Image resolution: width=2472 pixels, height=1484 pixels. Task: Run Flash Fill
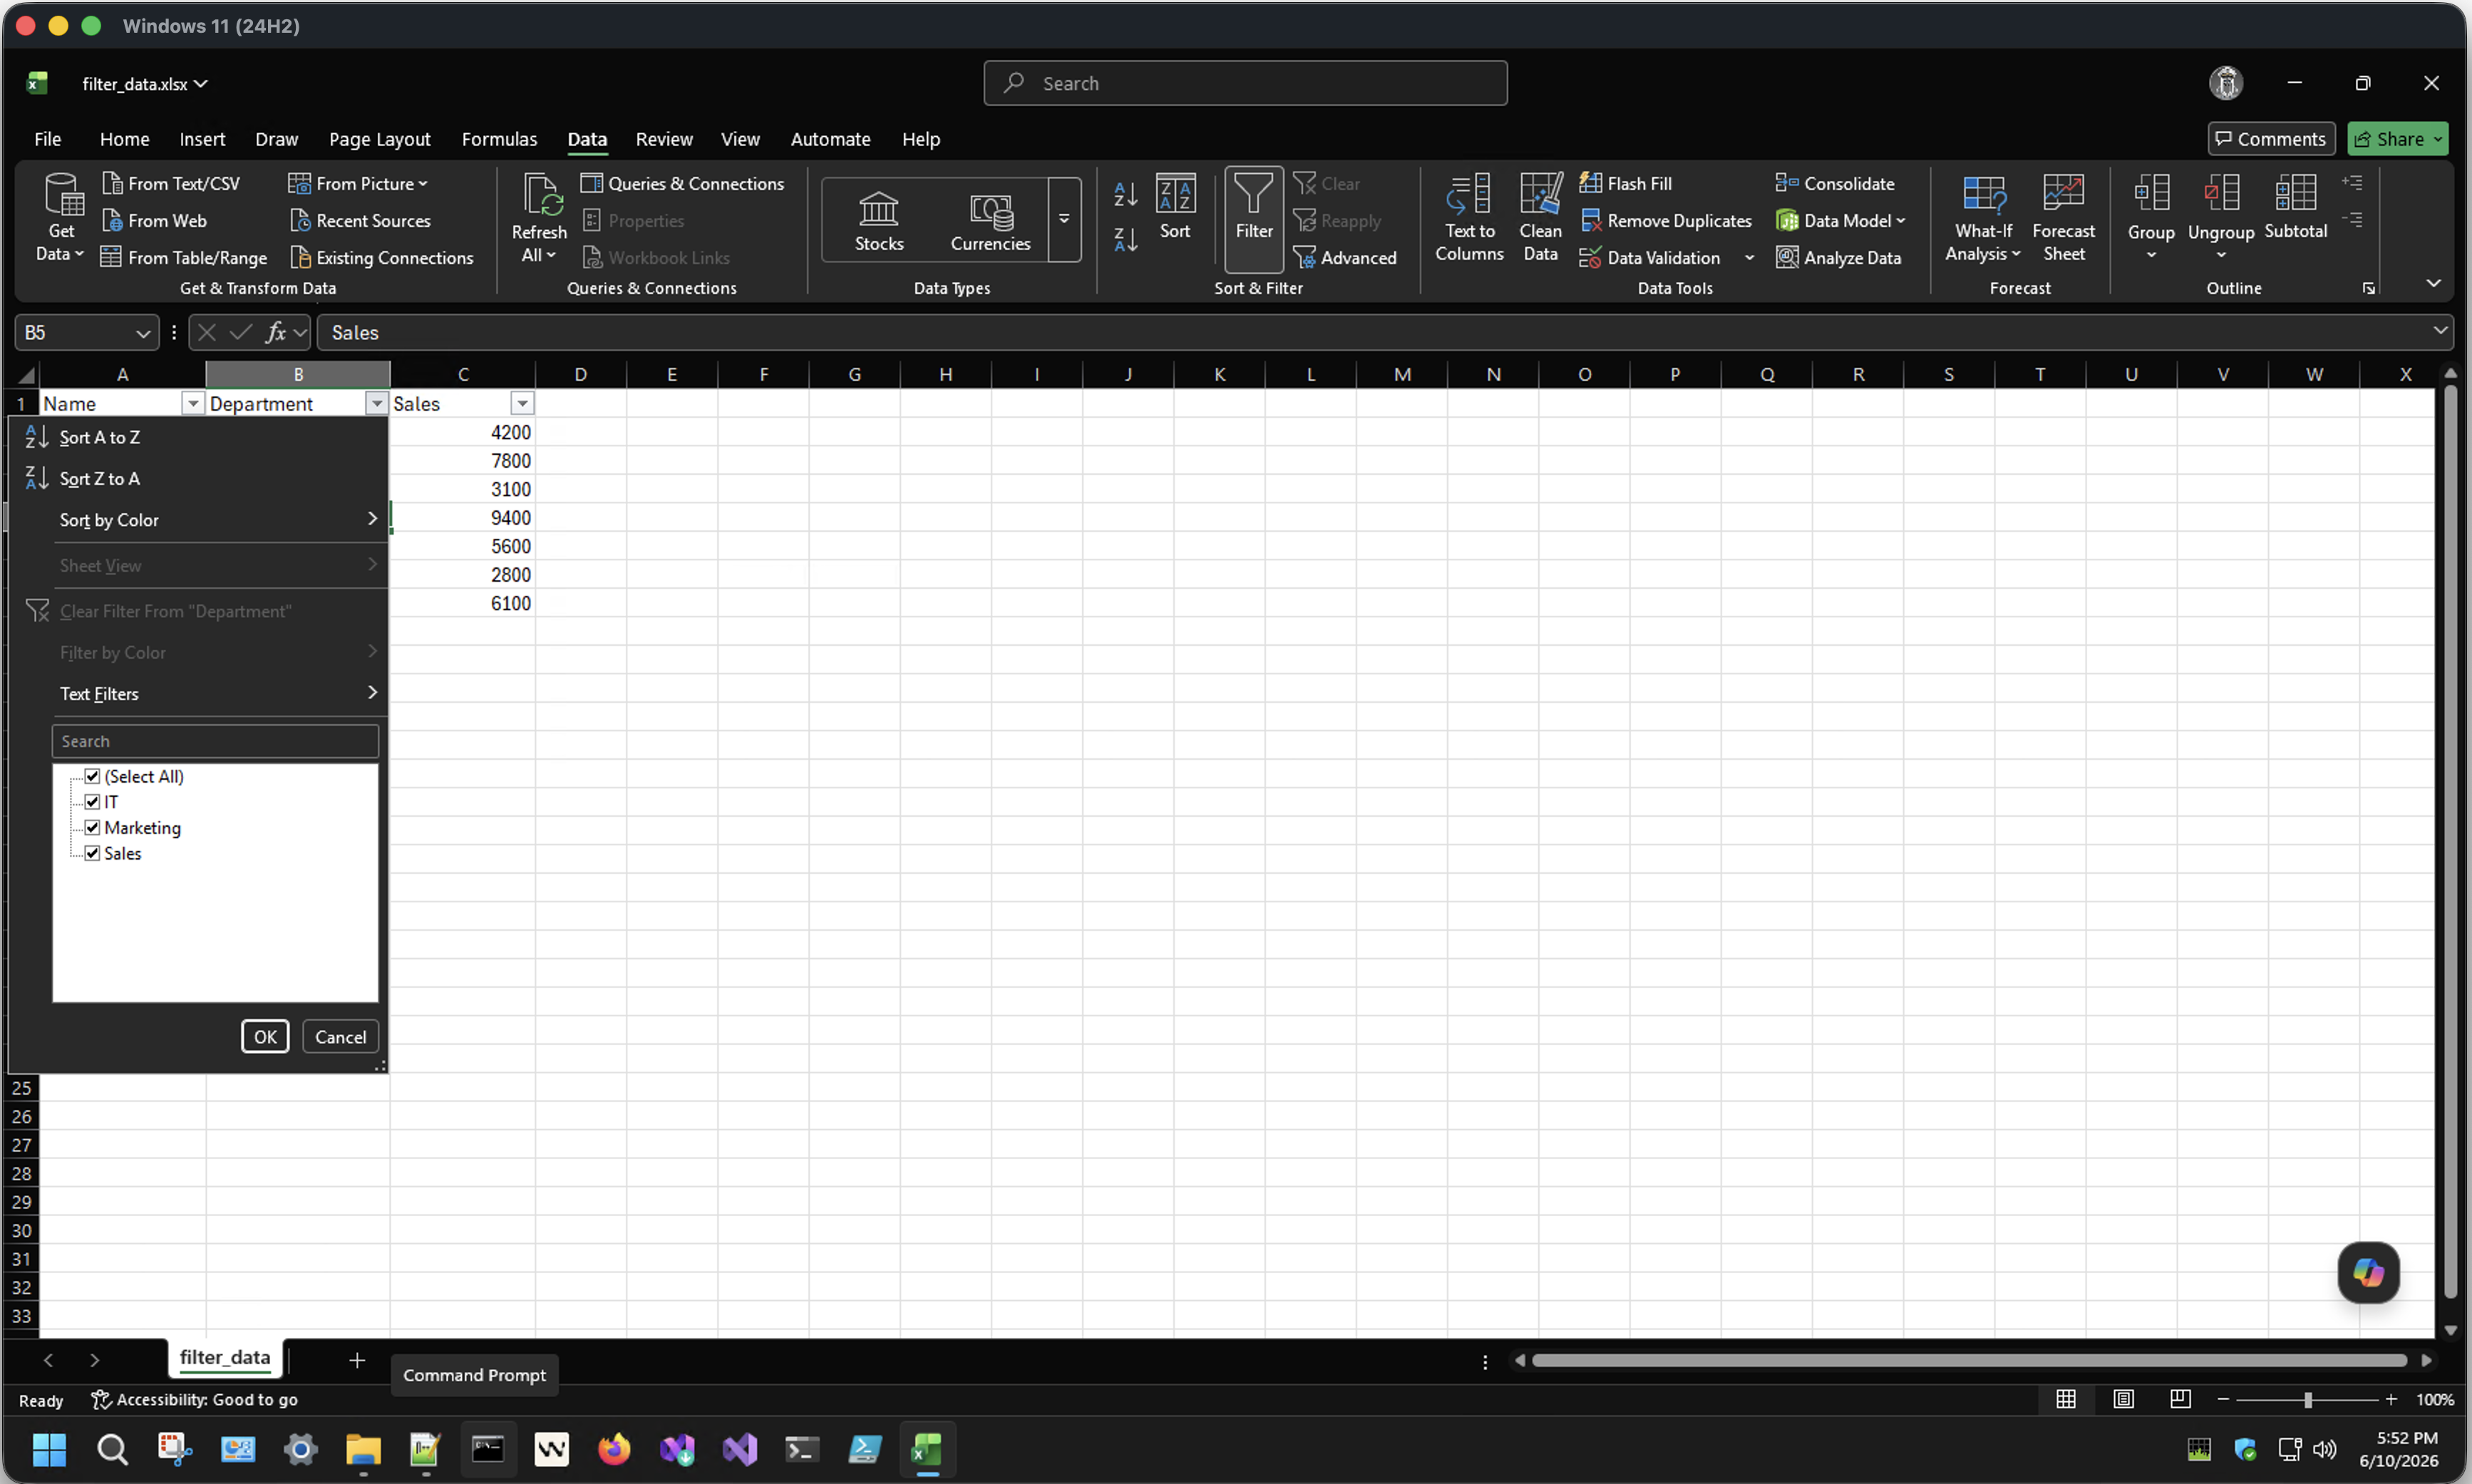coord(1626,183)
